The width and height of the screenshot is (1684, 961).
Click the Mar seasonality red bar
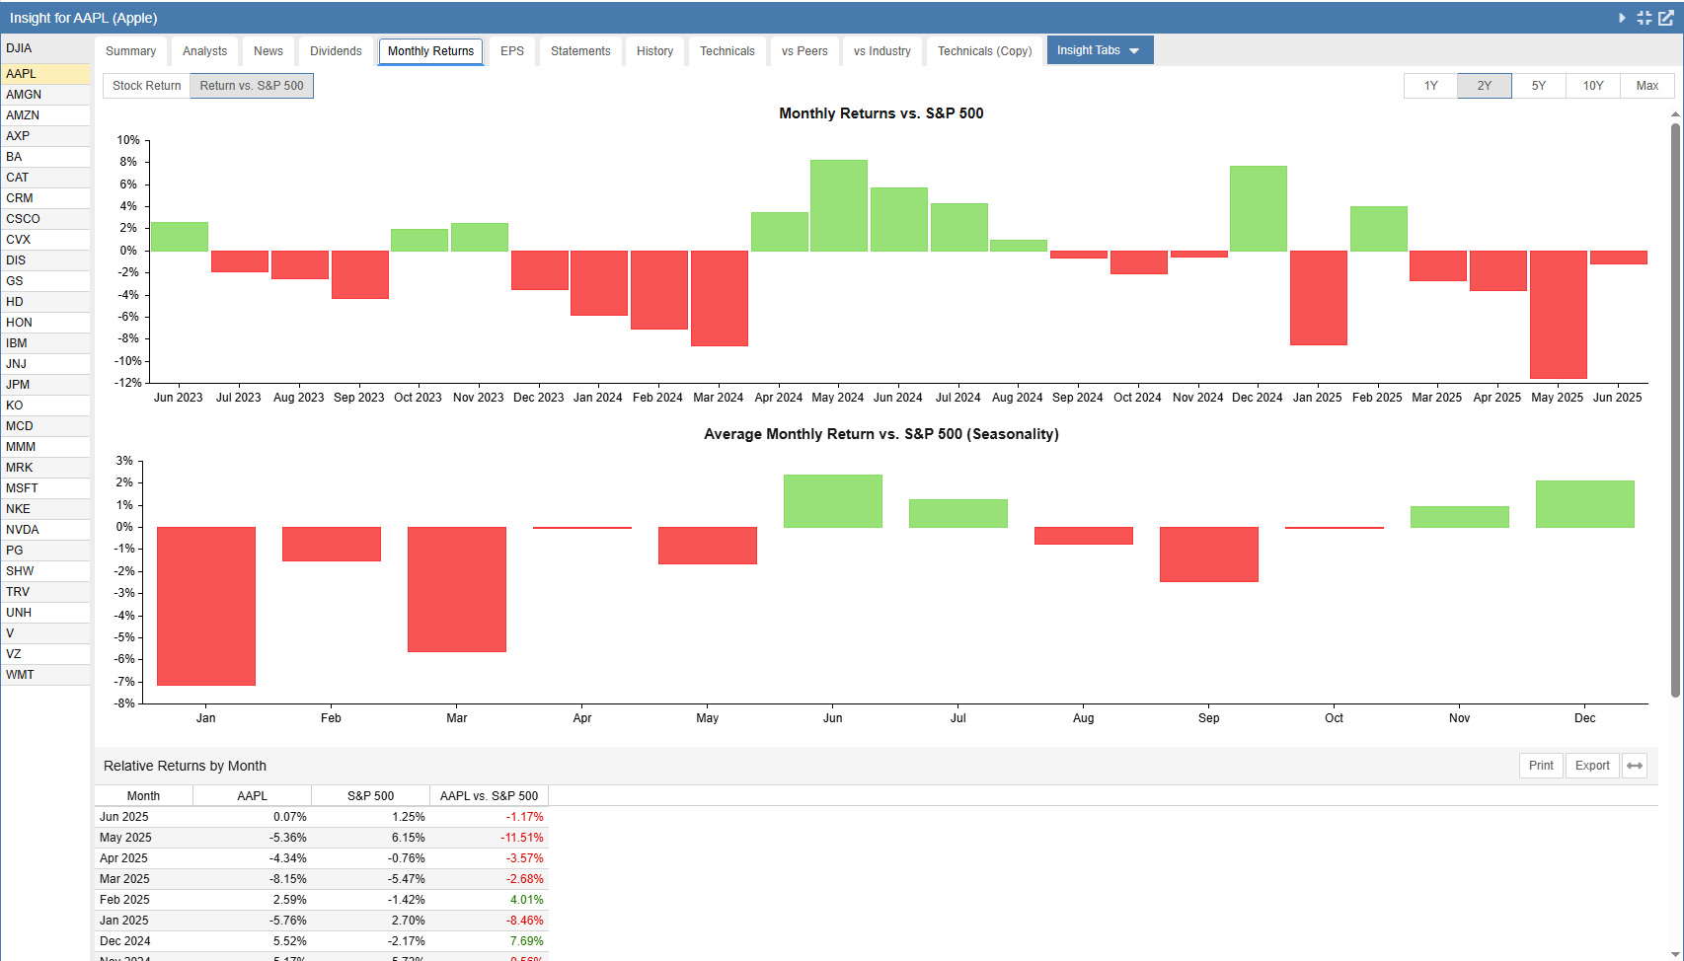point(457,589)
